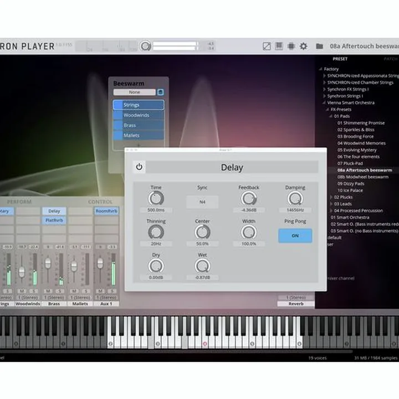Solo the Woodwinds mixer channel
The image size is (399, 399).
click(x=34, y=291)
